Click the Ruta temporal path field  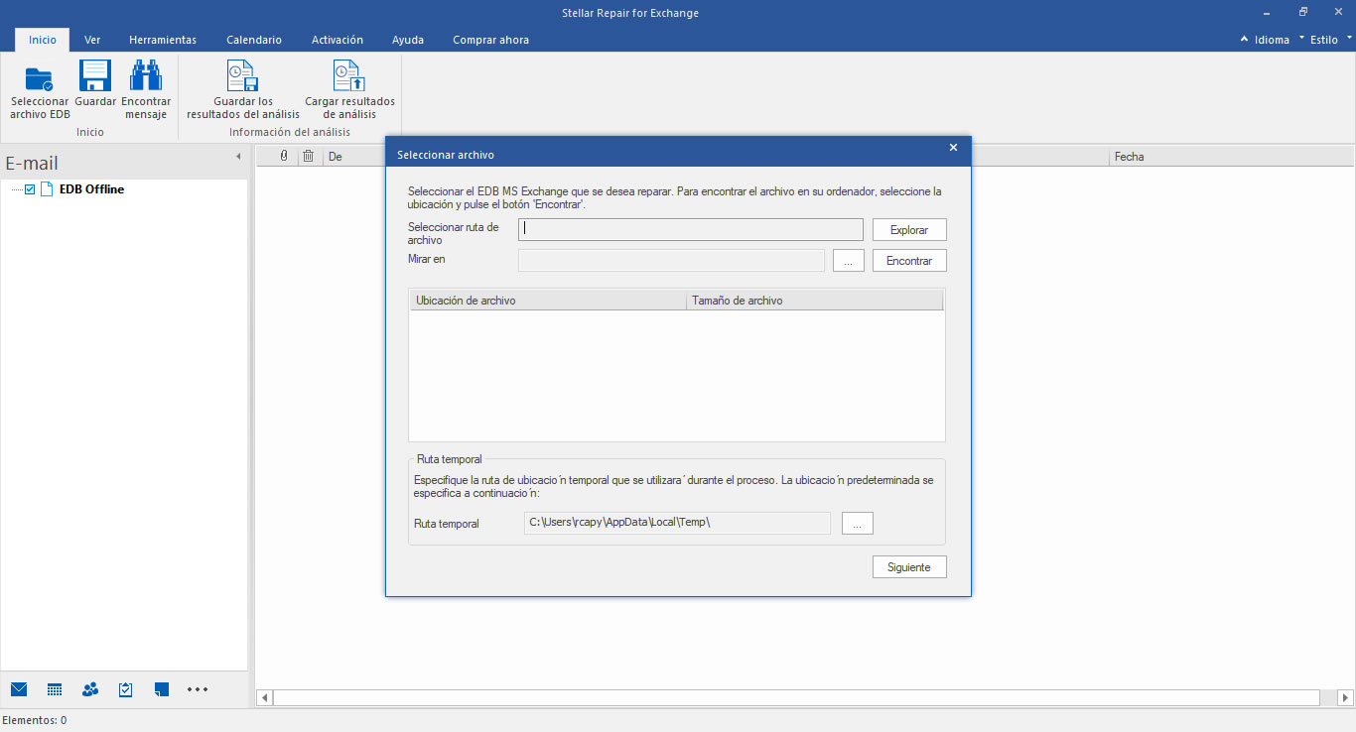pyautogui.click(x=677, y=523)
